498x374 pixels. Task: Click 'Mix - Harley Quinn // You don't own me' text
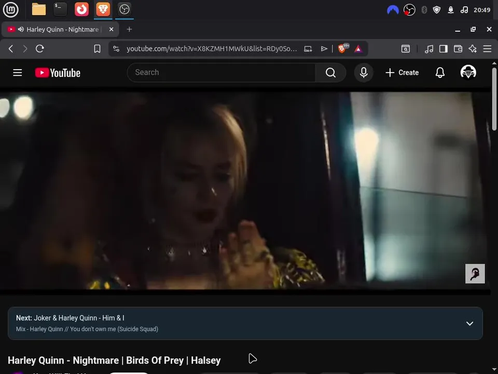(87, 329)
